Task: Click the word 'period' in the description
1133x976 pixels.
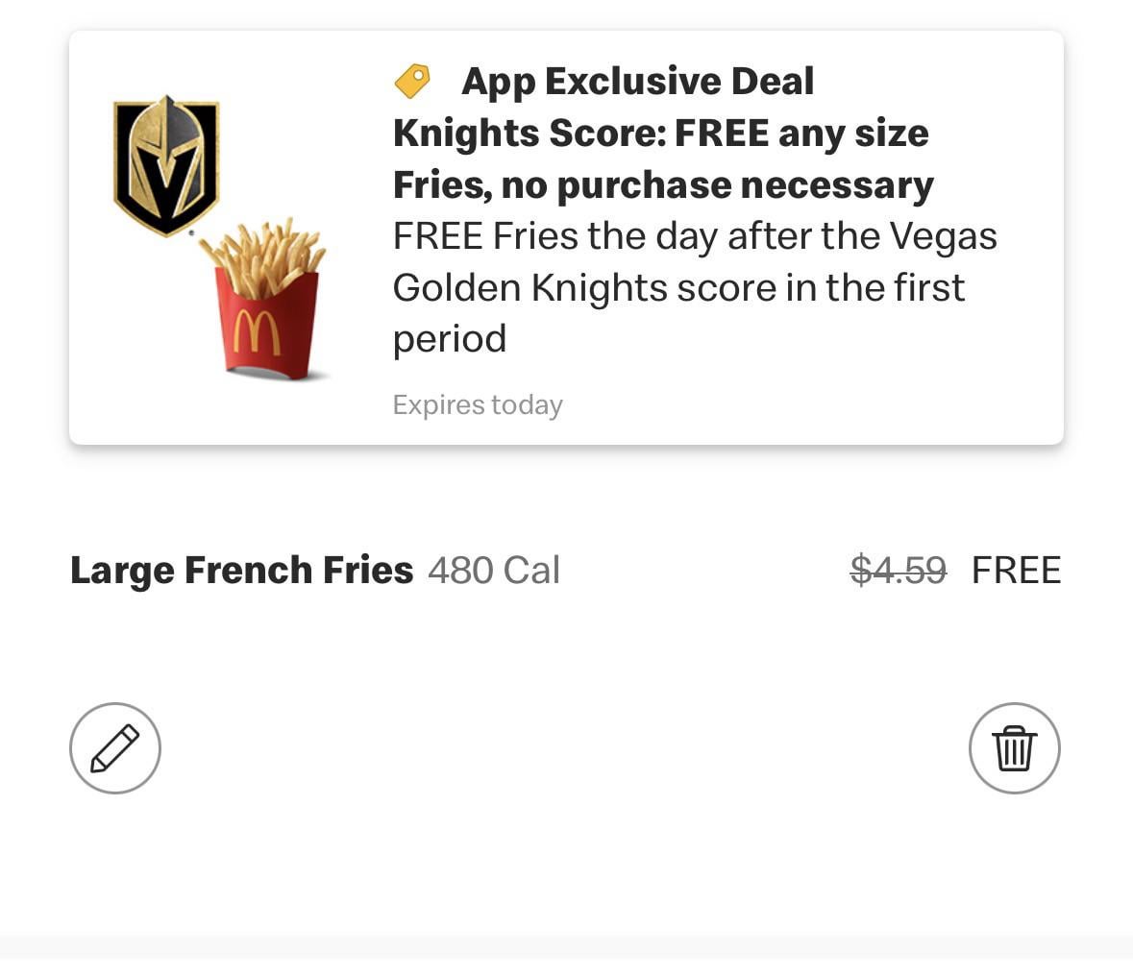Action: pos(449,338)
